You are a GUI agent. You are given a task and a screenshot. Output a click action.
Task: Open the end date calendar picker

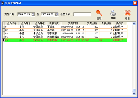[56, 14]
